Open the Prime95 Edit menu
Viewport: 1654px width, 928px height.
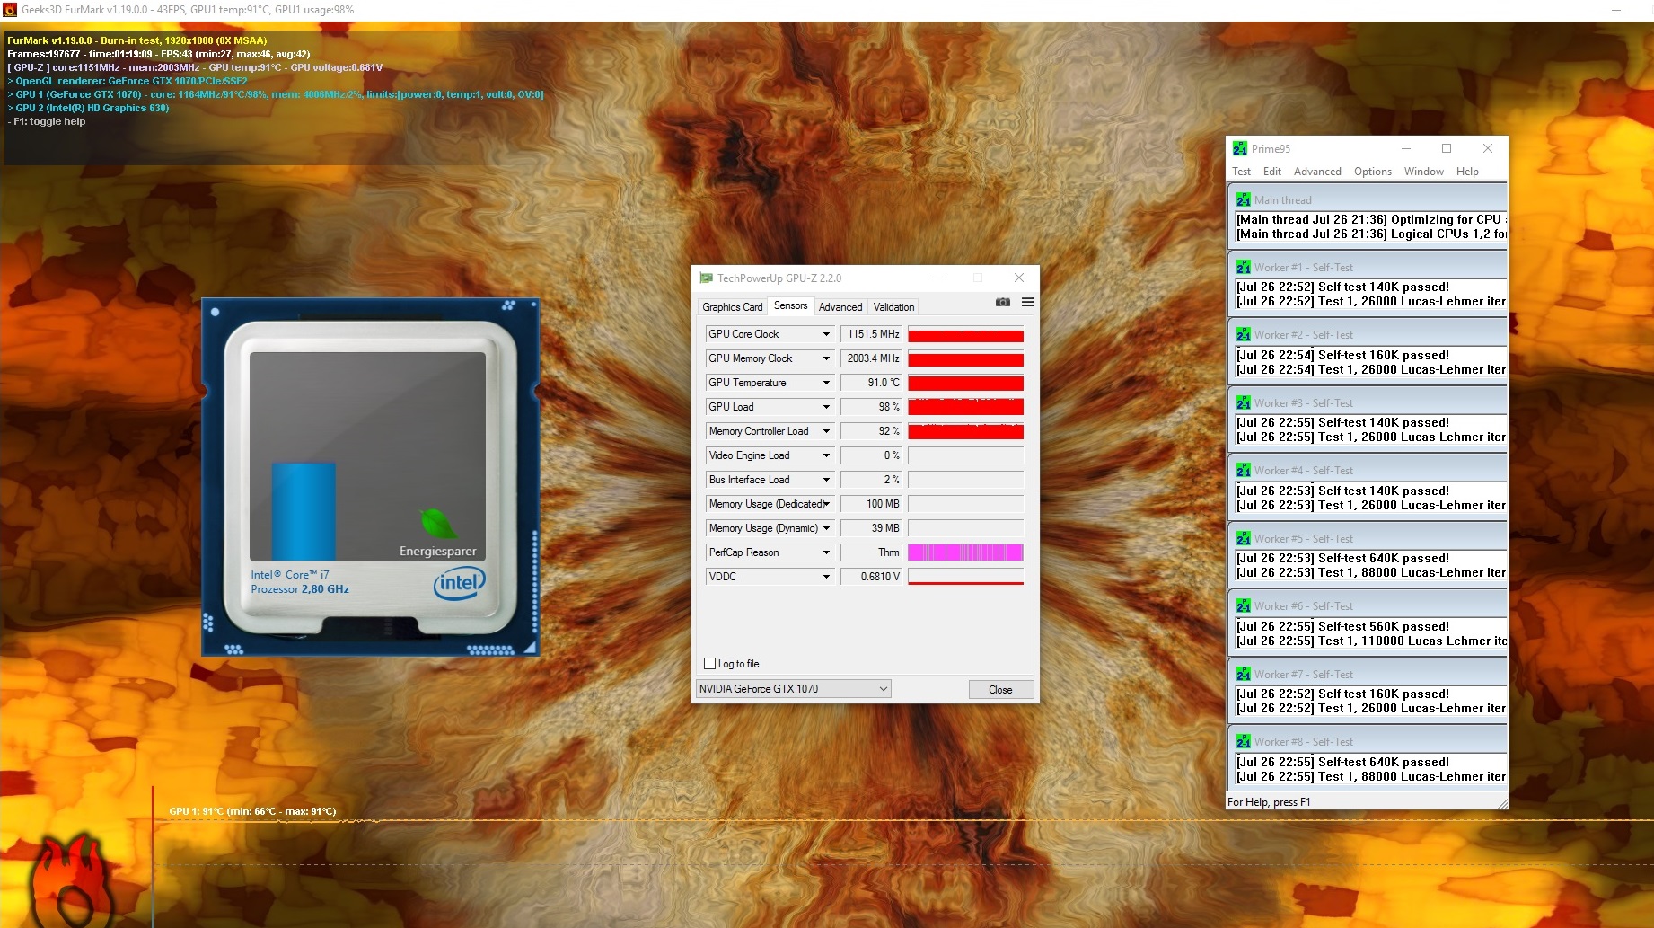[1272, 172]
